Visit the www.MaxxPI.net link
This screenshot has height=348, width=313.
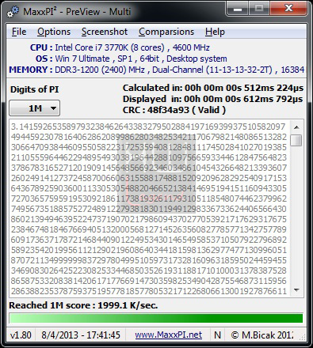pyautogui.click(x=169, y=335)
